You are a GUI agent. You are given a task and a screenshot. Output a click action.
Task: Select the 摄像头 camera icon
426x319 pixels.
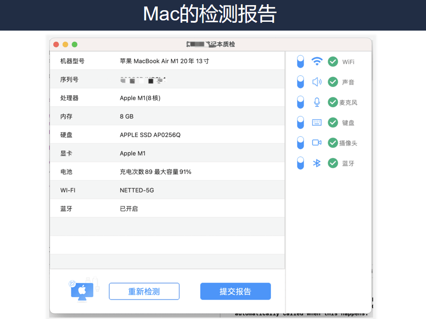coord(316,143)
